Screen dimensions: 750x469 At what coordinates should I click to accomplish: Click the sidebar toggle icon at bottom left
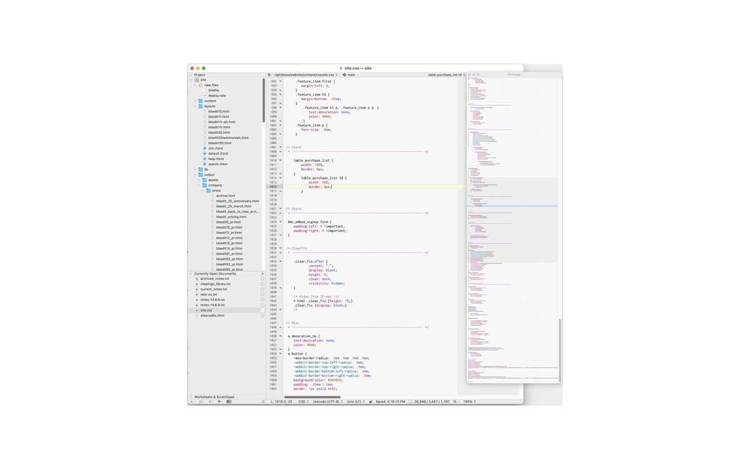pos(229,401)
